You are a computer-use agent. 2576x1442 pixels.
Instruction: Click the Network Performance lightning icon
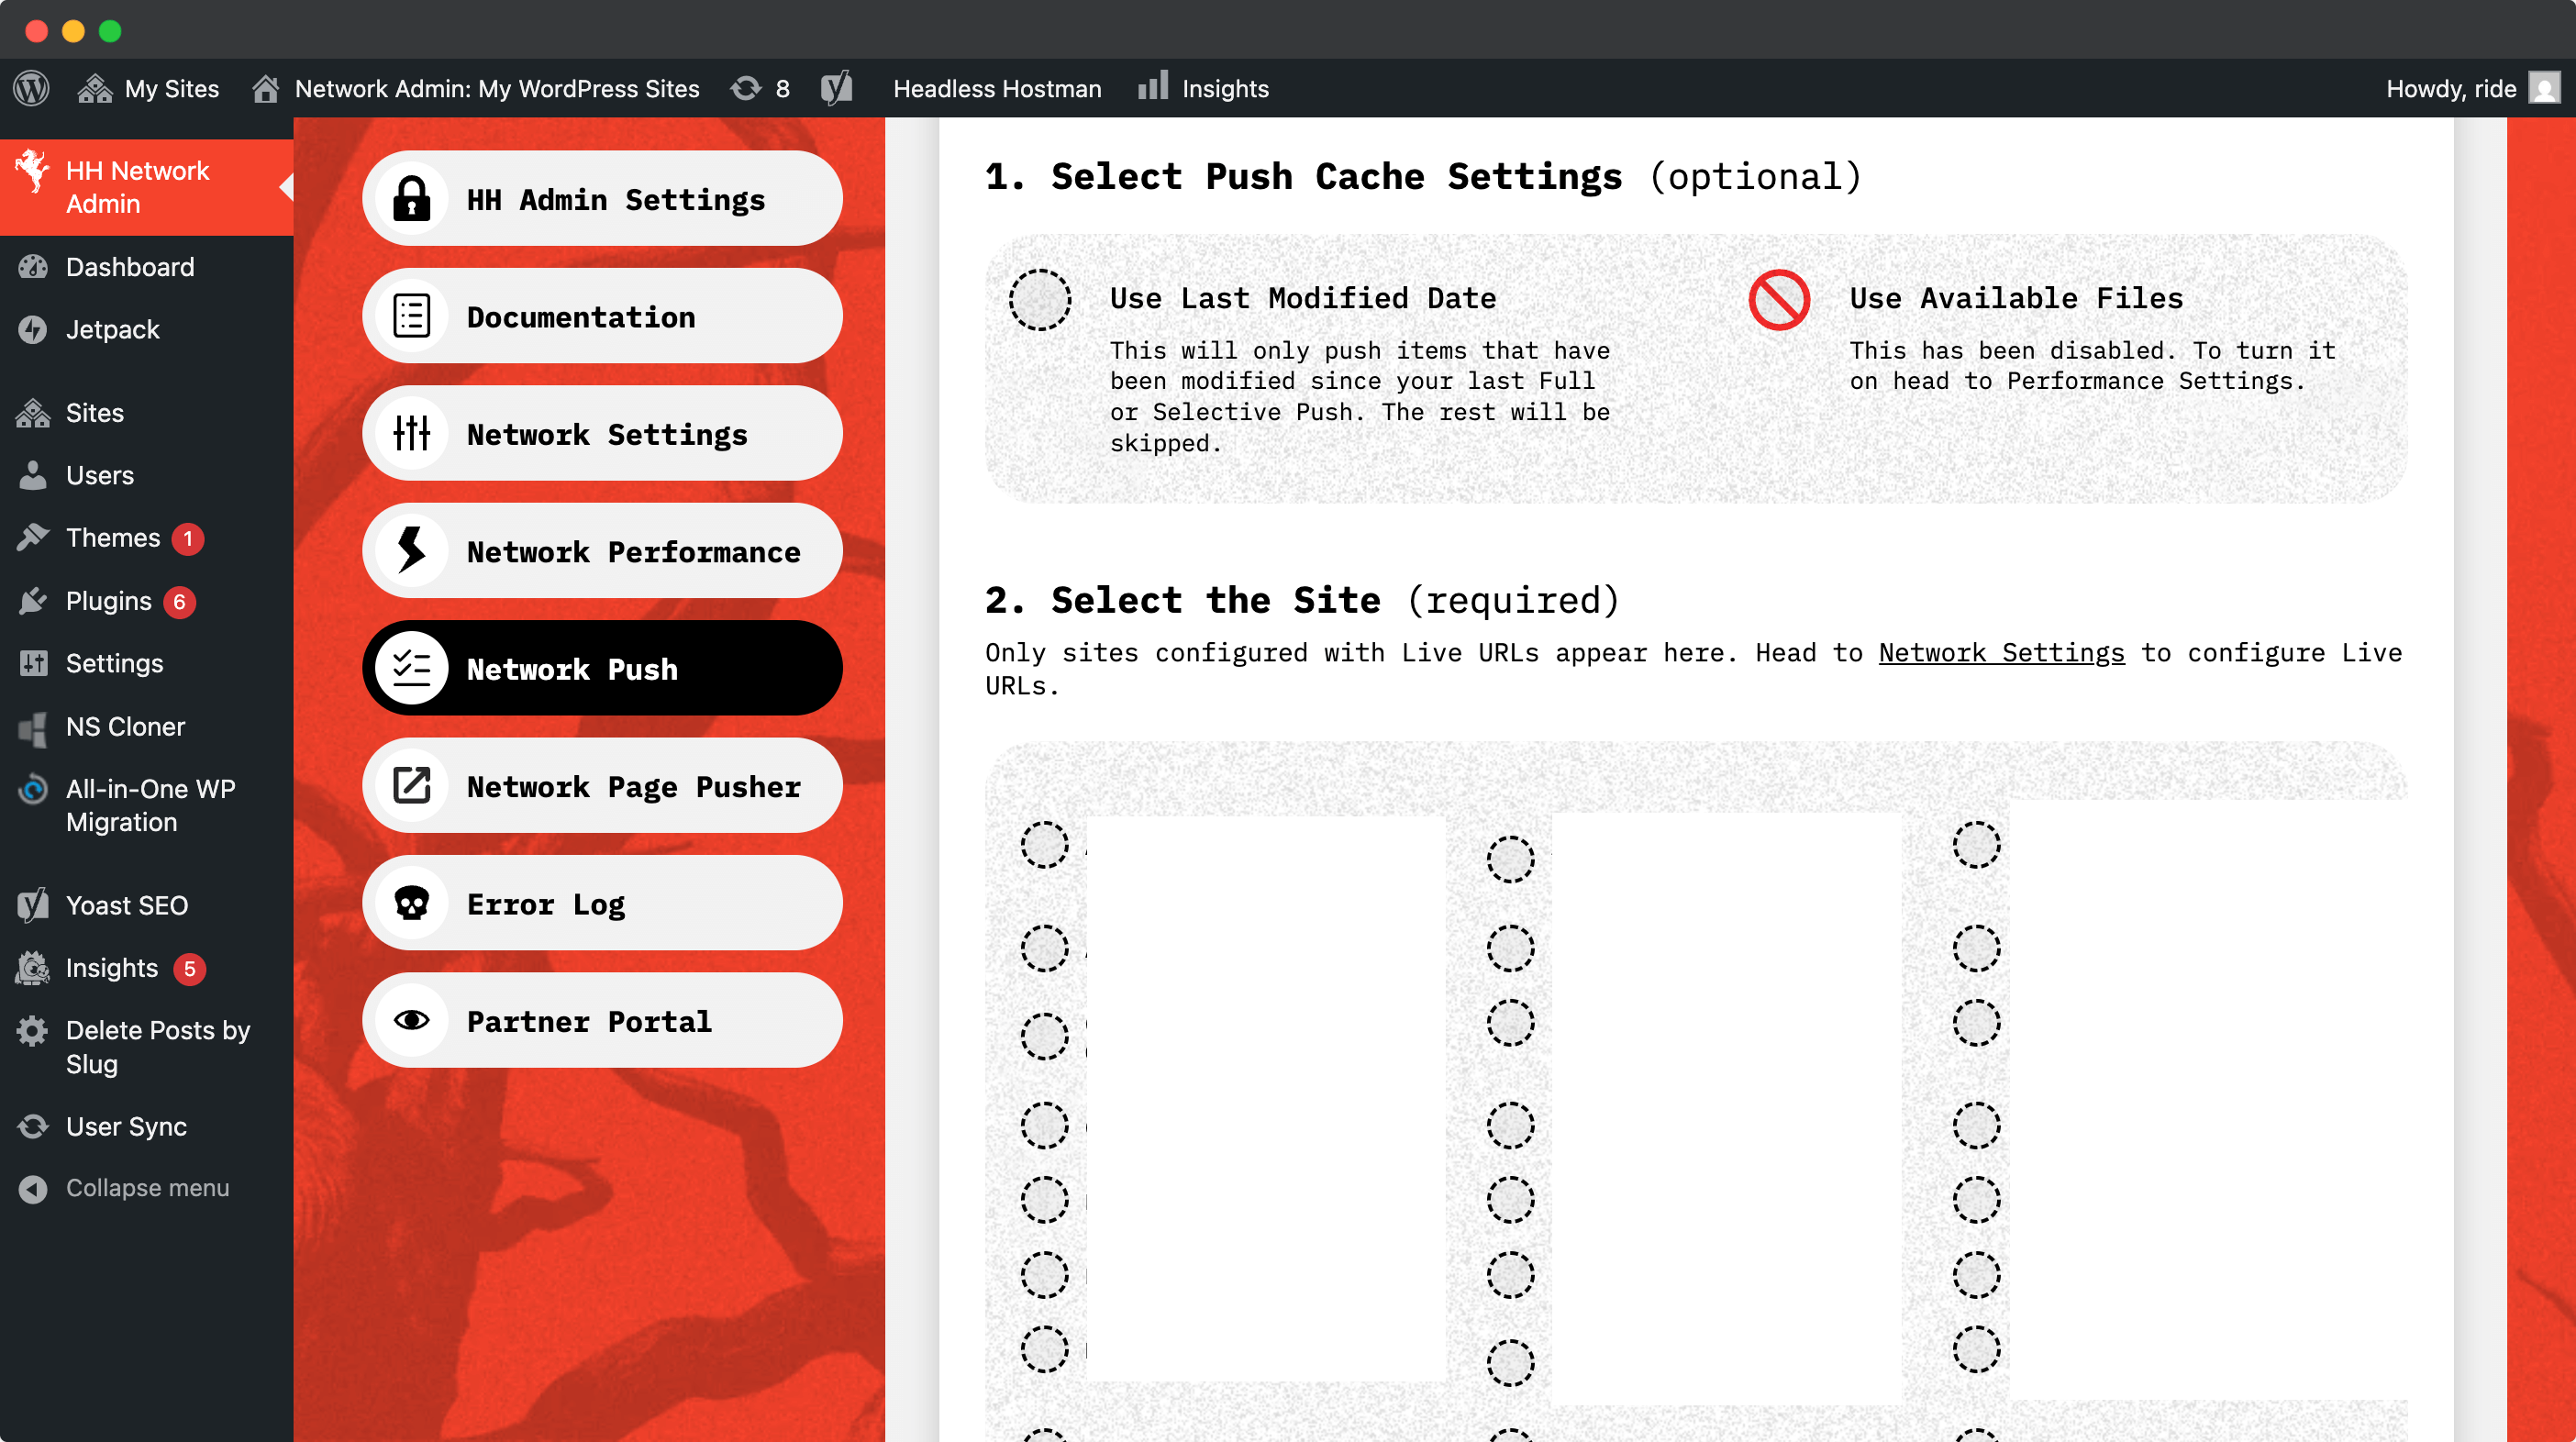coord(411,551)
